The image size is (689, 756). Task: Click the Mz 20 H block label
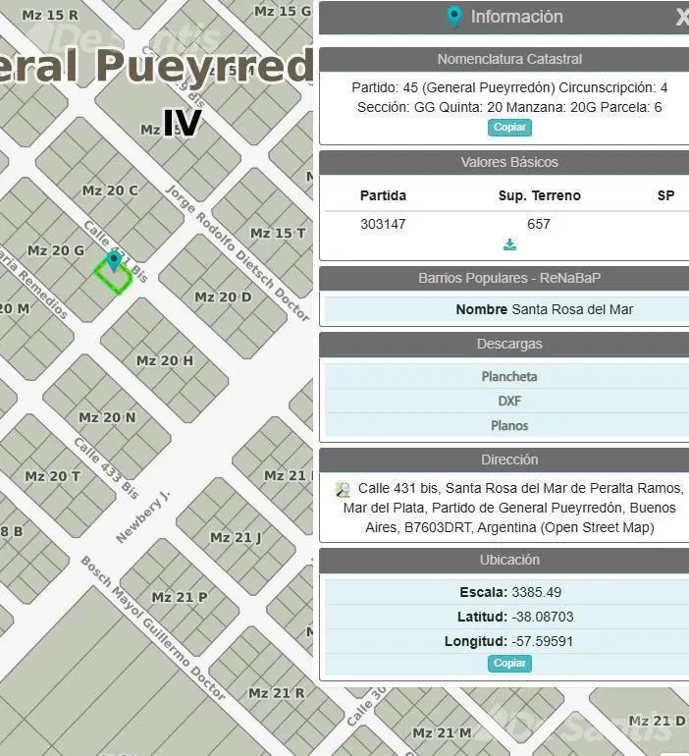point(164,360)
